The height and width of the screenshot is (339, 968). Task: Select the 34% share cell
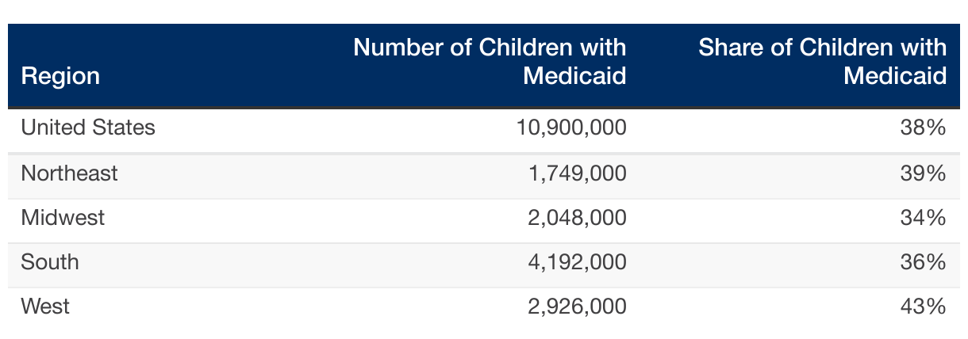[x=925, y=217]
